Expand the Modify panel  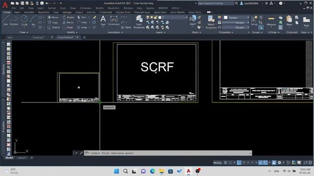tap(72, 32)
